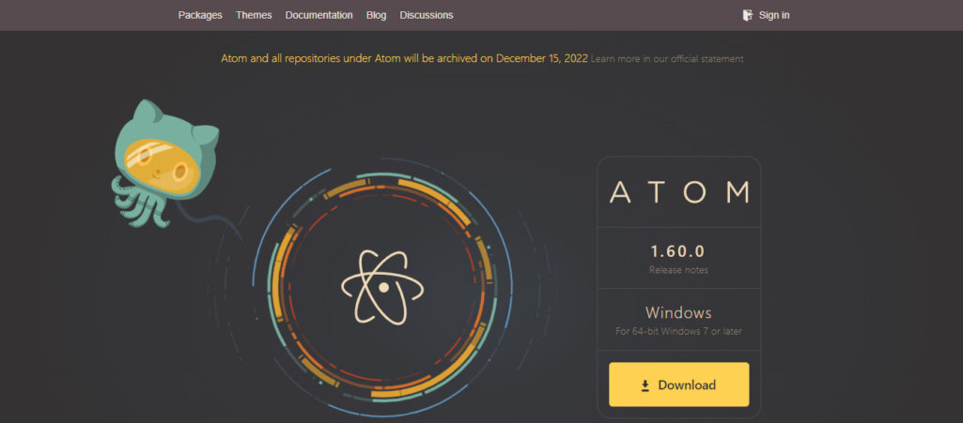
Task: Open 'Learn more in our official statement'
Action: click(667, 59)
